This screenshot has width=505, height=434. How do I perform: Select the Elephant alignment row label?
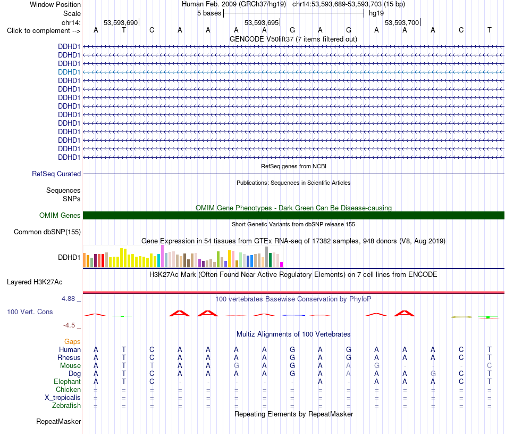[x=67, y=382]
